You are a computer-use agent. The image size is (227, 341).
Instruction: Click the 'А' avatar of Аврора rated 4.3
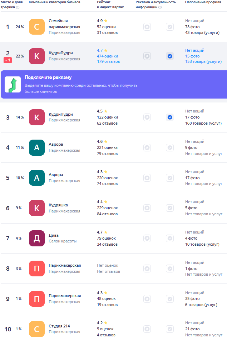(37, 178)
